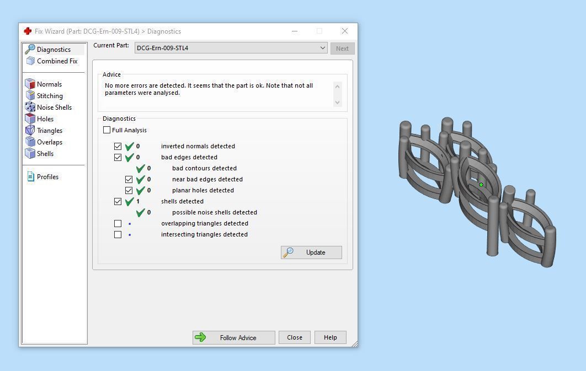The width and height of the screenshot is (586, 371).
Task: Click the green point on the 3D model
Action: [481, 185]
